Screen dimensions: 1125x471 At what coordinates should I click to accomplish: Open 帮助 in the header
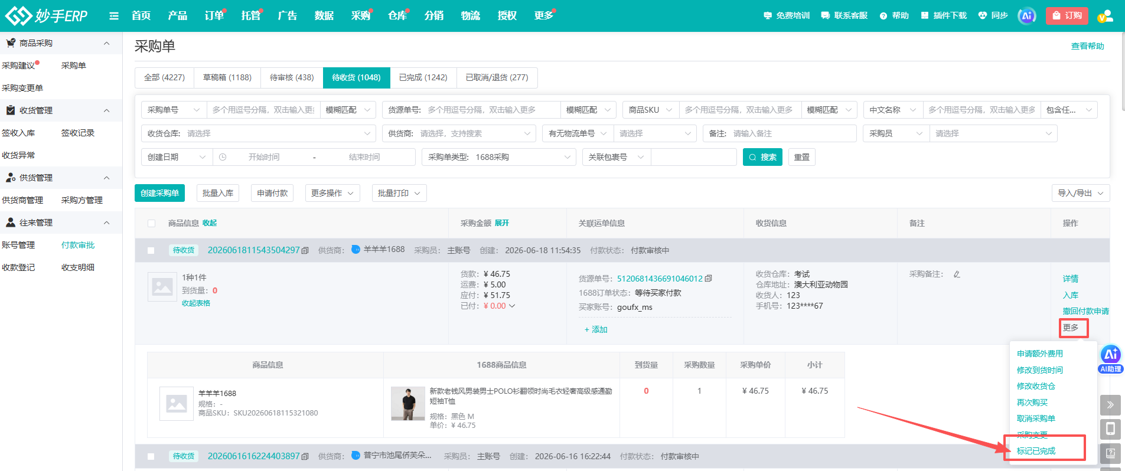coord(894,16)
